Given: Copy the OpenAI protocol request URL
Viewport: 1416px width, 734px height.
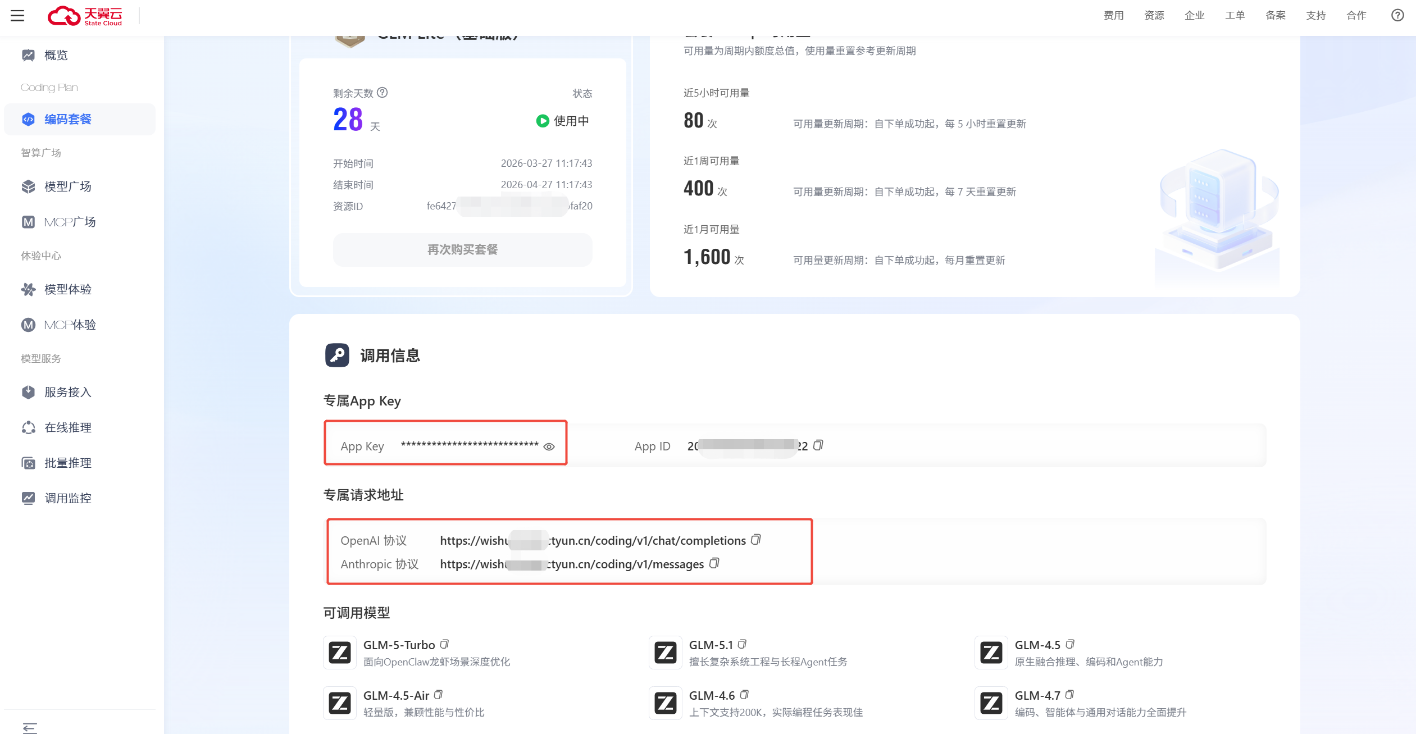Looking at the screenshot, I should pos(756,540).
